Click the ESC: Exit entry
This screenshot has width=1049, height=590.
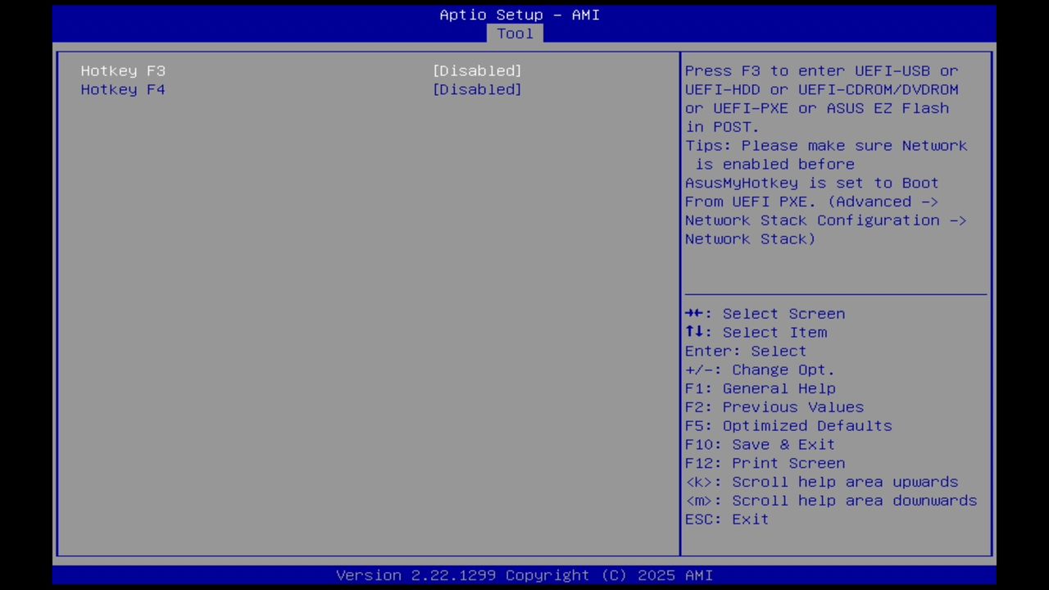pos(726,519)
